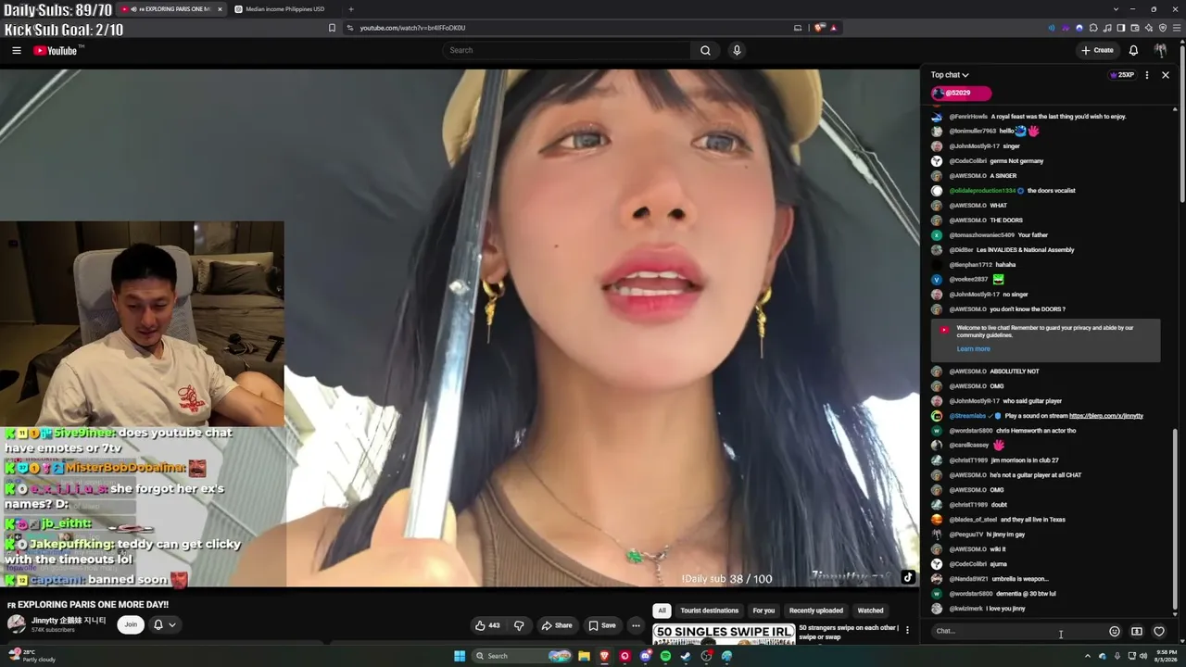Open 50 Singles Swipe IRL video thumbnail

724,635
